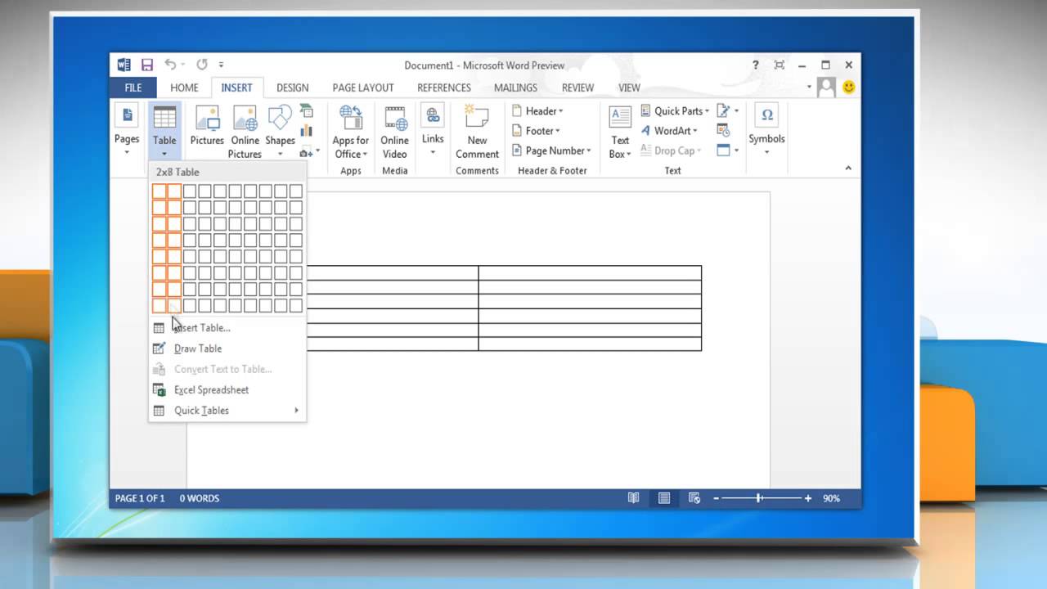The image size is (1047, 589).
Task: Click the New Comment button
Action: [x=477, y=132]
